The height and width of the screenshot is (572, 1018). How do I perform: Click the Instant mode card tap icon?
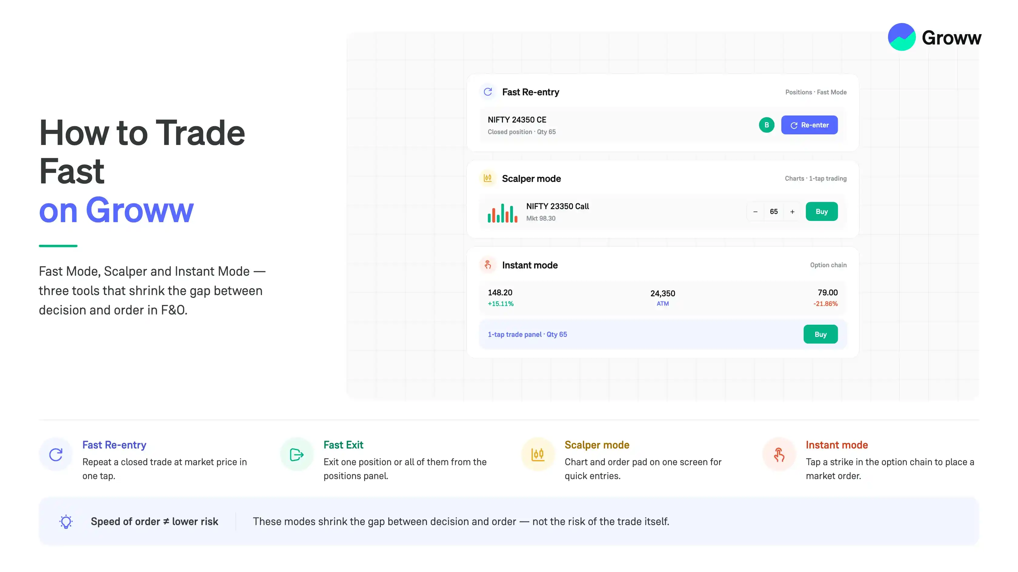point(488,265)
